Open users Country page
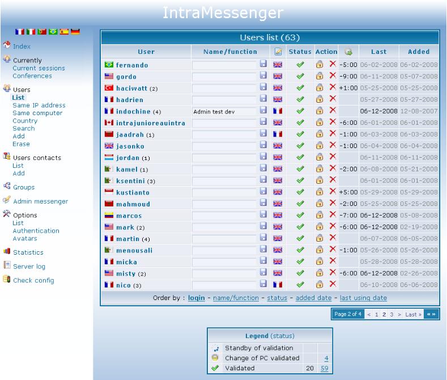This screenshot has height=380, width=447. [25, 121]
